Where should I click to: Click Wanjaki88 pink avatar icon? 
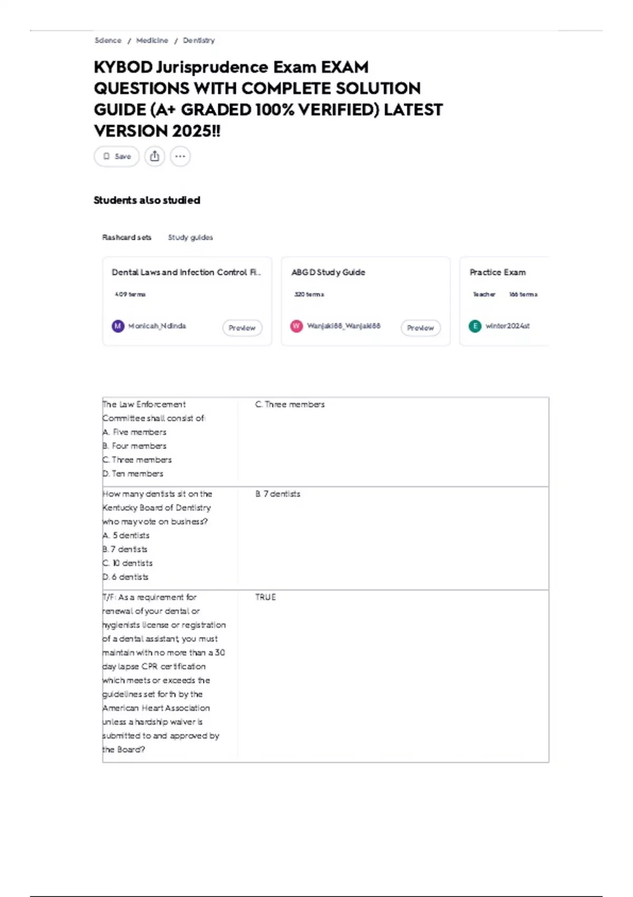[296, 326]
